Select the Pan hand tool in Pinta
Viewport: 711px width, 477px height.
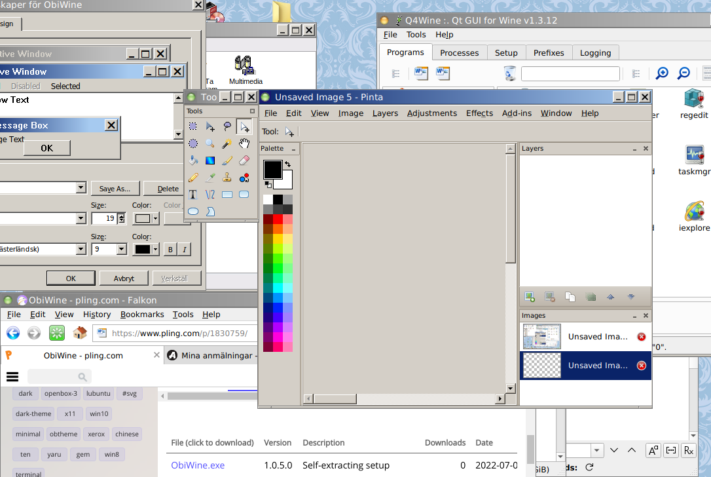244,143
